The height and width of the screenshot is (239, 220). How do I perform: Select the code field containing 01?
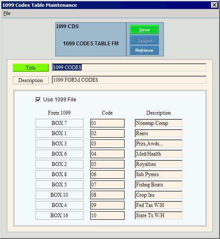click(x=107, y=123)
